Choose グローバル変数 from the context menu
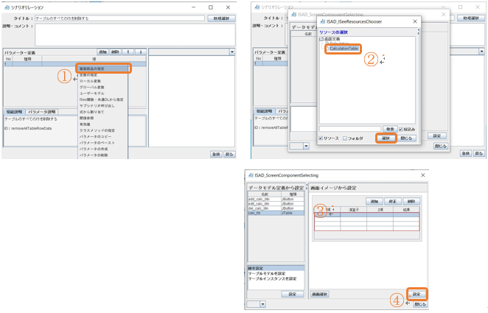Image resolution: width=488 pixels, height=313 pixels. [x=102, y=87]
